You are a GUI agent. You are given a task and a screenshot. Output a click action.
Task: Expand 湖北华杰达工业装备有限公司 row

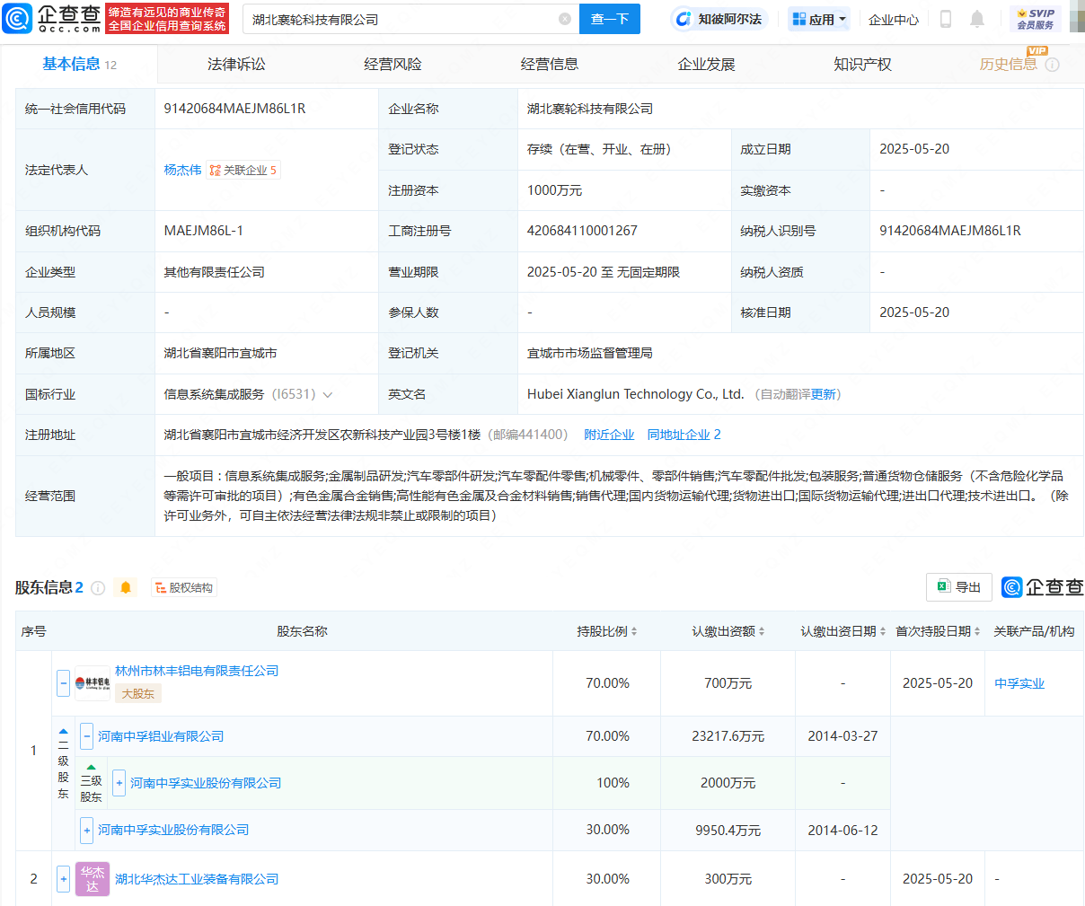click(63, 879)
